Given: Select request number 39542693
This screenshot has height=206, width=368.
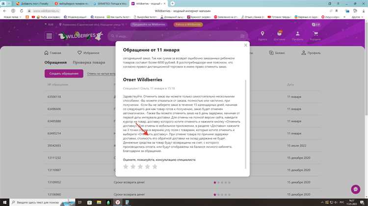Looking at the screenshot, I should [x=54, y=145].
